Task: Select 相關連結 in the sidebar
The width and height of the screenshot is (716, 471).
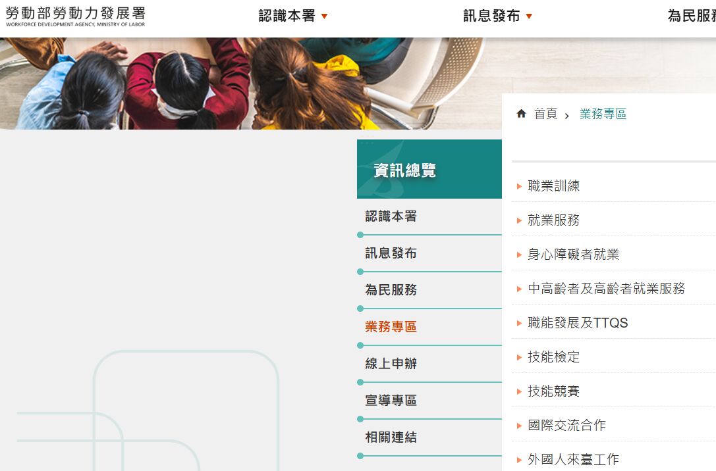Action: coord(391,437)
